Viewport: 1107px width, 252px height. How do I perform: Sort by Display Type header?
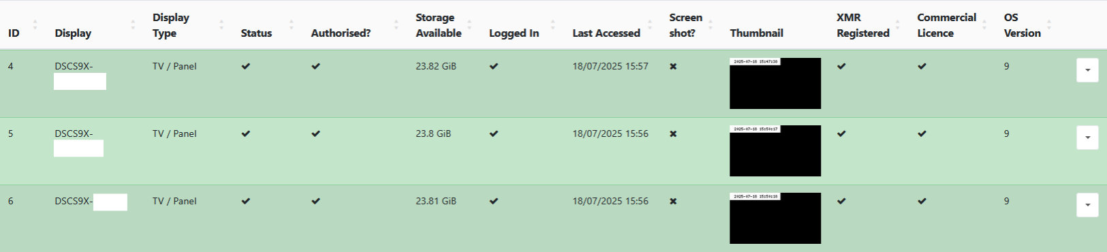tap(171, 25)
